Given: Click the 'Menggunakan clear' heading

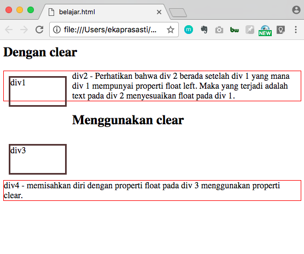Looking at the screenshot, I should click(128, 120).
